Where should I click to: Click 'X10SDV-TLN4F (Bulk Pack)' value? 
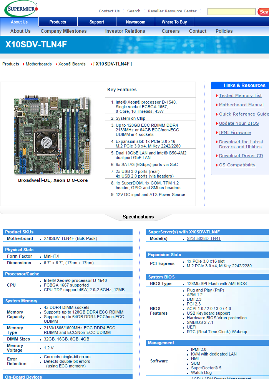(x=70, y=238)
